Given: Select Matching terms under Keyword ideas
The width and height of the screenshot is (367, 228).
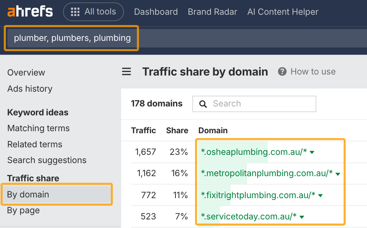Looking at the screenshot, I should [x=39, y=128].
